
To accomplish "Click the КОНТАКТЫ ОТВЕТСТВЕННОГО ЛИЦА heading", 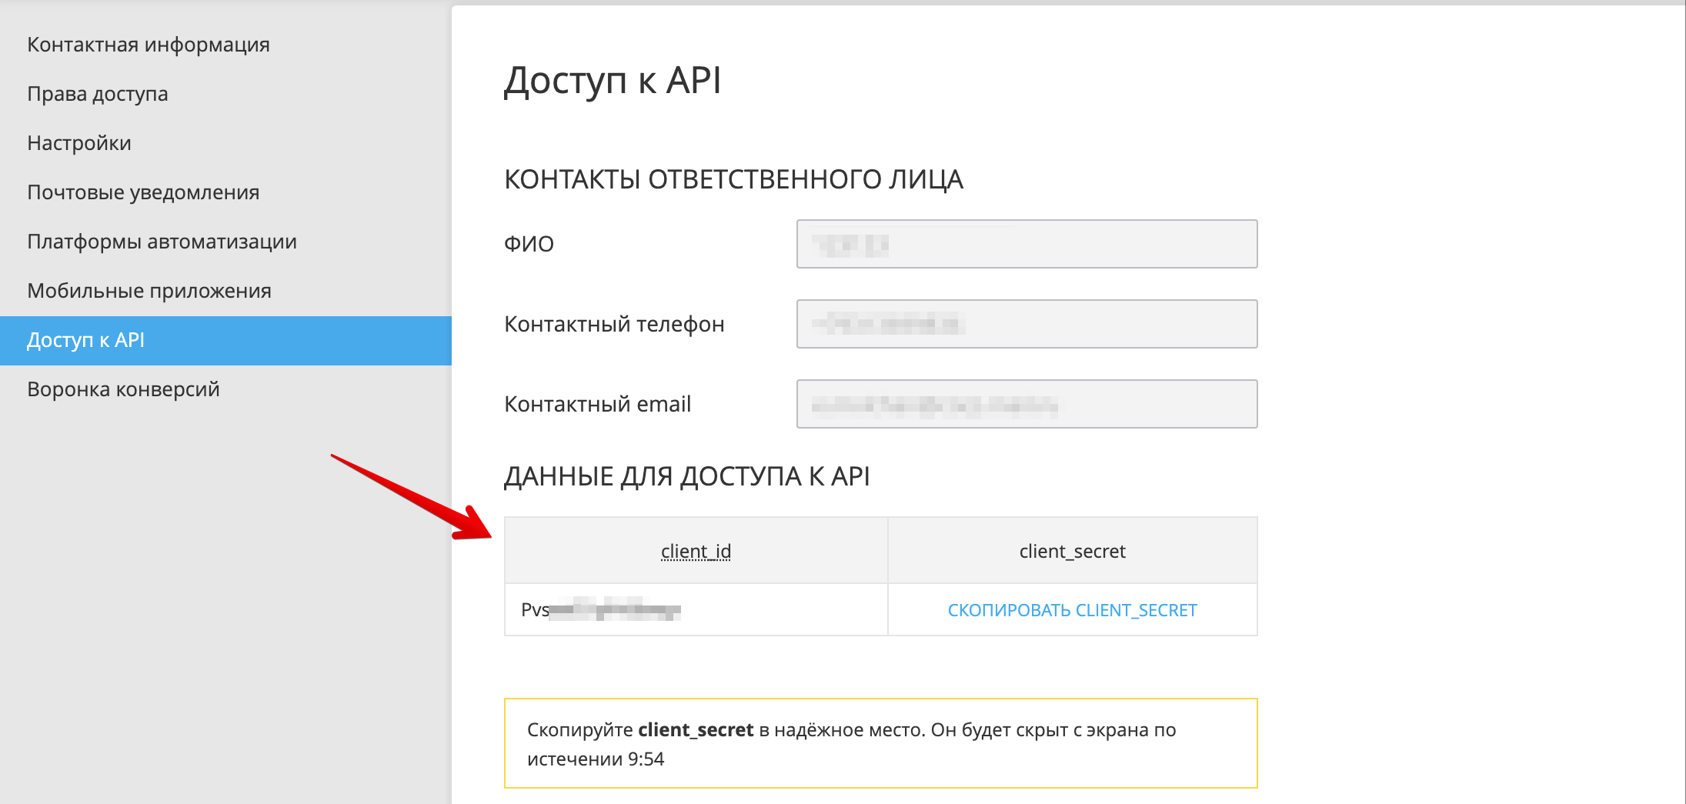I will (733, 179).
